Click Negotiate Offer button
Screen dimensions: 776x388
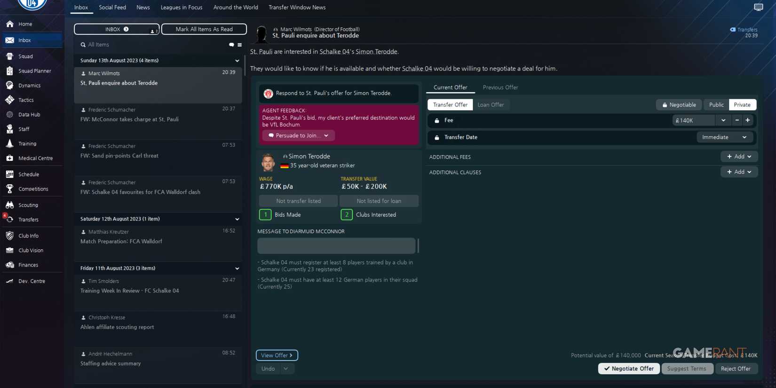(x=629, y=369)
